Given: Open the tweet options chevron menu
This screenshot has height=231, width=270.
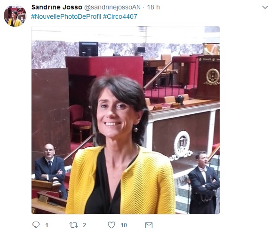Looking at the screenshot, I should [265, 8].
